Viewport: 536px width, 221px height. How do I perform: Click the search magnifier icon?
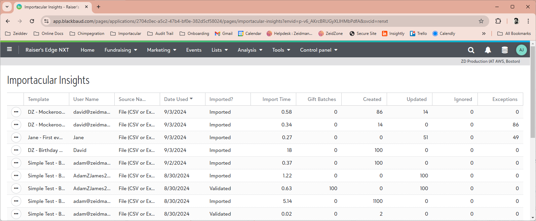point(471,50)
